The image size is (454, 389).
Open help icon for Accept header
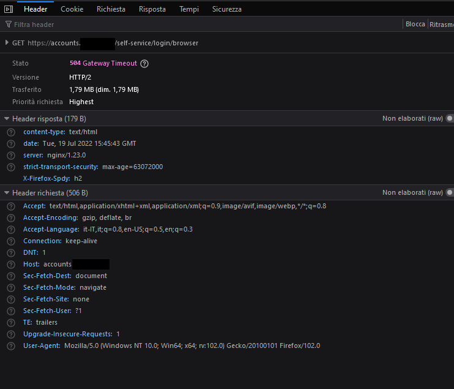(11, 206)
